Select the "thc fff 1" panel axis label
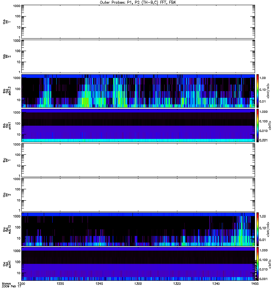The width and height of the screenshot is (276, 294). tap(7, 160)
